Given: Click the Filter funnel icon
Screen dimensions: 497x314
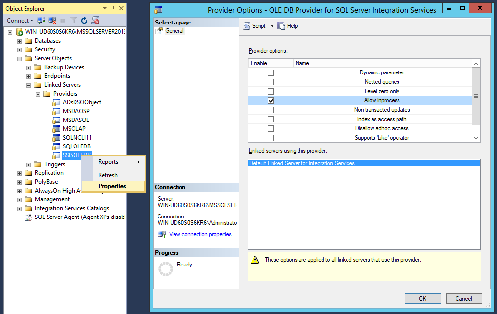Looking at the screenshot, I should [x=74, y=20].
